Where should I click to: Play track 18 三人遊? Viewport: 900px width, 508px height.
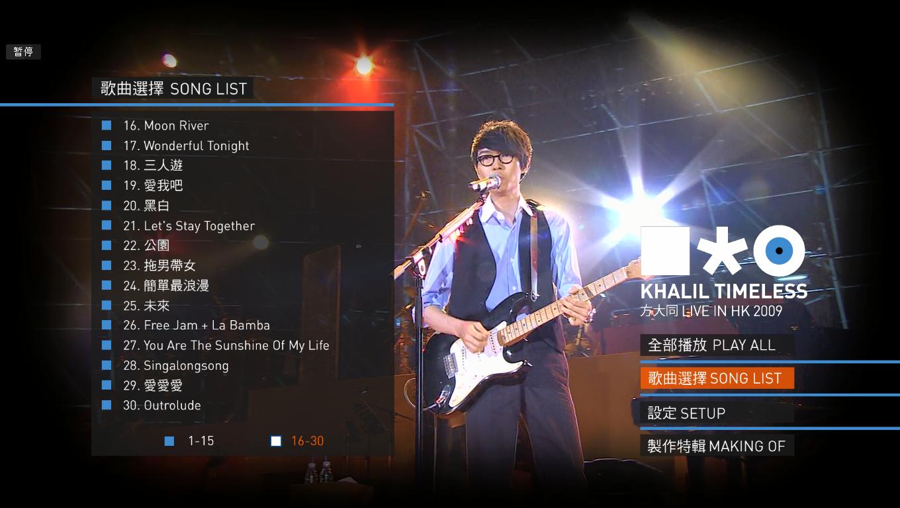pyautogui.click(x=153, y=165)
